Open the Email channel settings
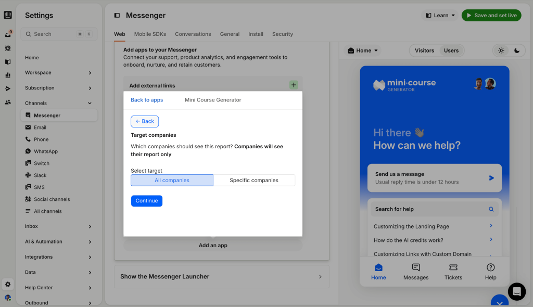The image size is (533, 307). point(58,127)
